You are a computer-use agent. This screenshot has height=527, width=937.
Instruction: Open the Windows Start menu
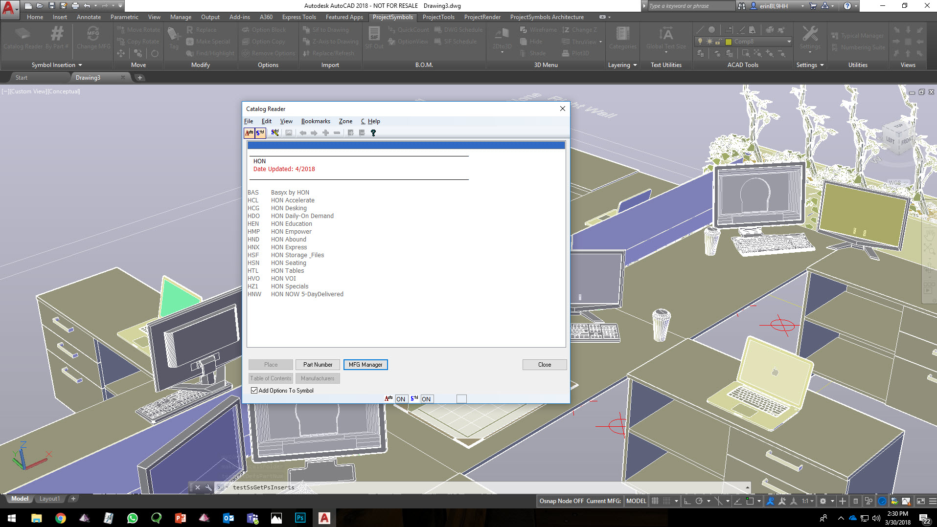tap(12, 518)
